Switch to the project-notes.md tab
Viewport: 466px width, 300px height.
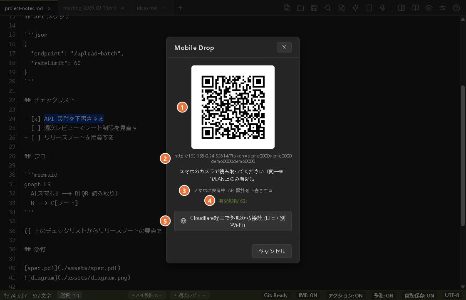click(24, 8)
